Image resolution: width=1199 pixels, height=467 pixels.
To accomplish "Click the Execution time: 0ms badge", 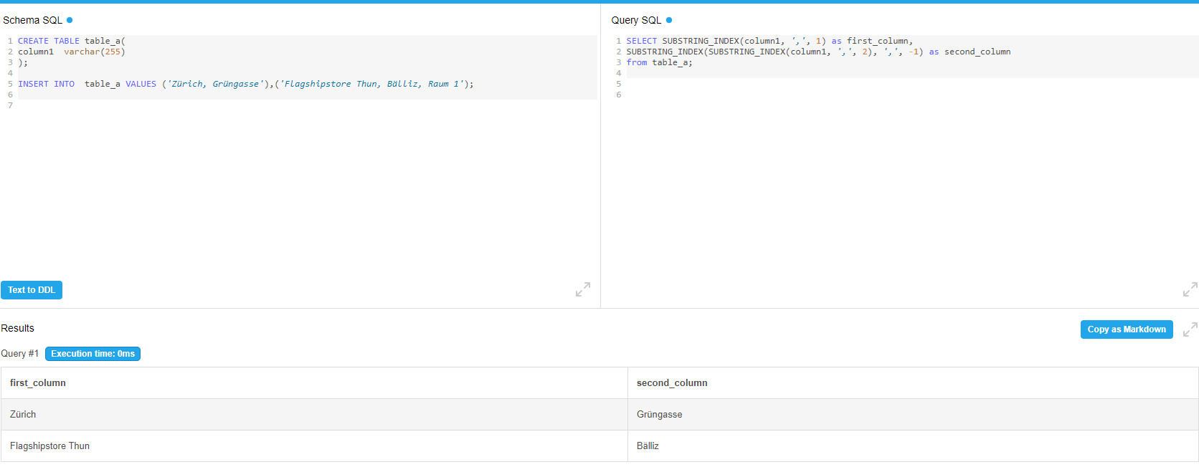I will coord(93,354).
